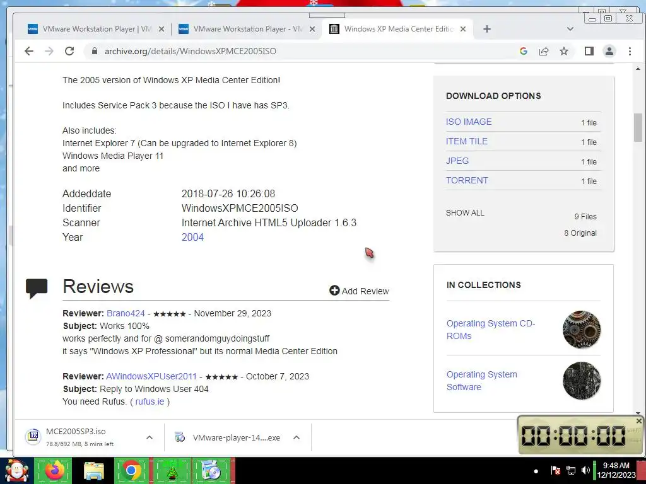This screenshot has height=484, width=646.
Task: Open the Chrome profile menu
Action: point(609,51)
